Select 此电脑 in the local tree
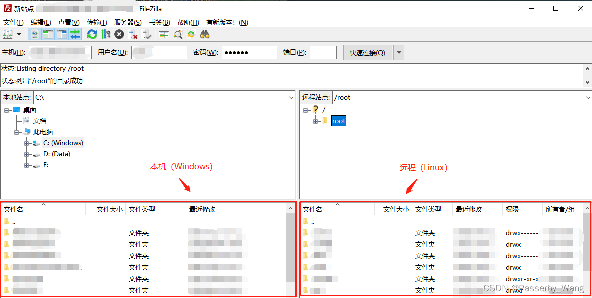The width and height of the screenshot is (592, 298). pos(43,132)
